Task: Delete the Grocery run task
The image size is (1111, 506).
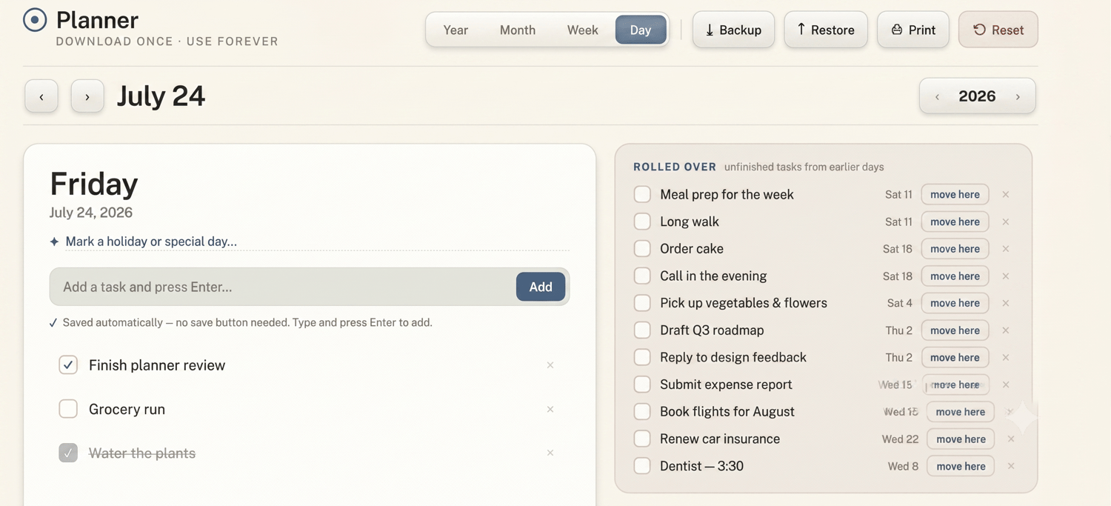Action: (x=550, y=409)
